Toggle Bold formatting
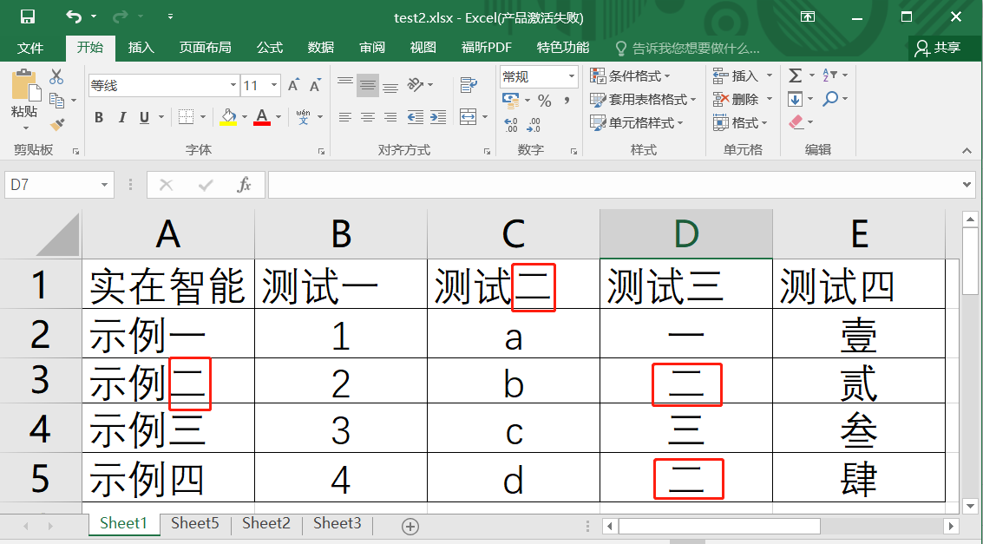The width and height of the screenshot is (983, 544). coord(99,117)
